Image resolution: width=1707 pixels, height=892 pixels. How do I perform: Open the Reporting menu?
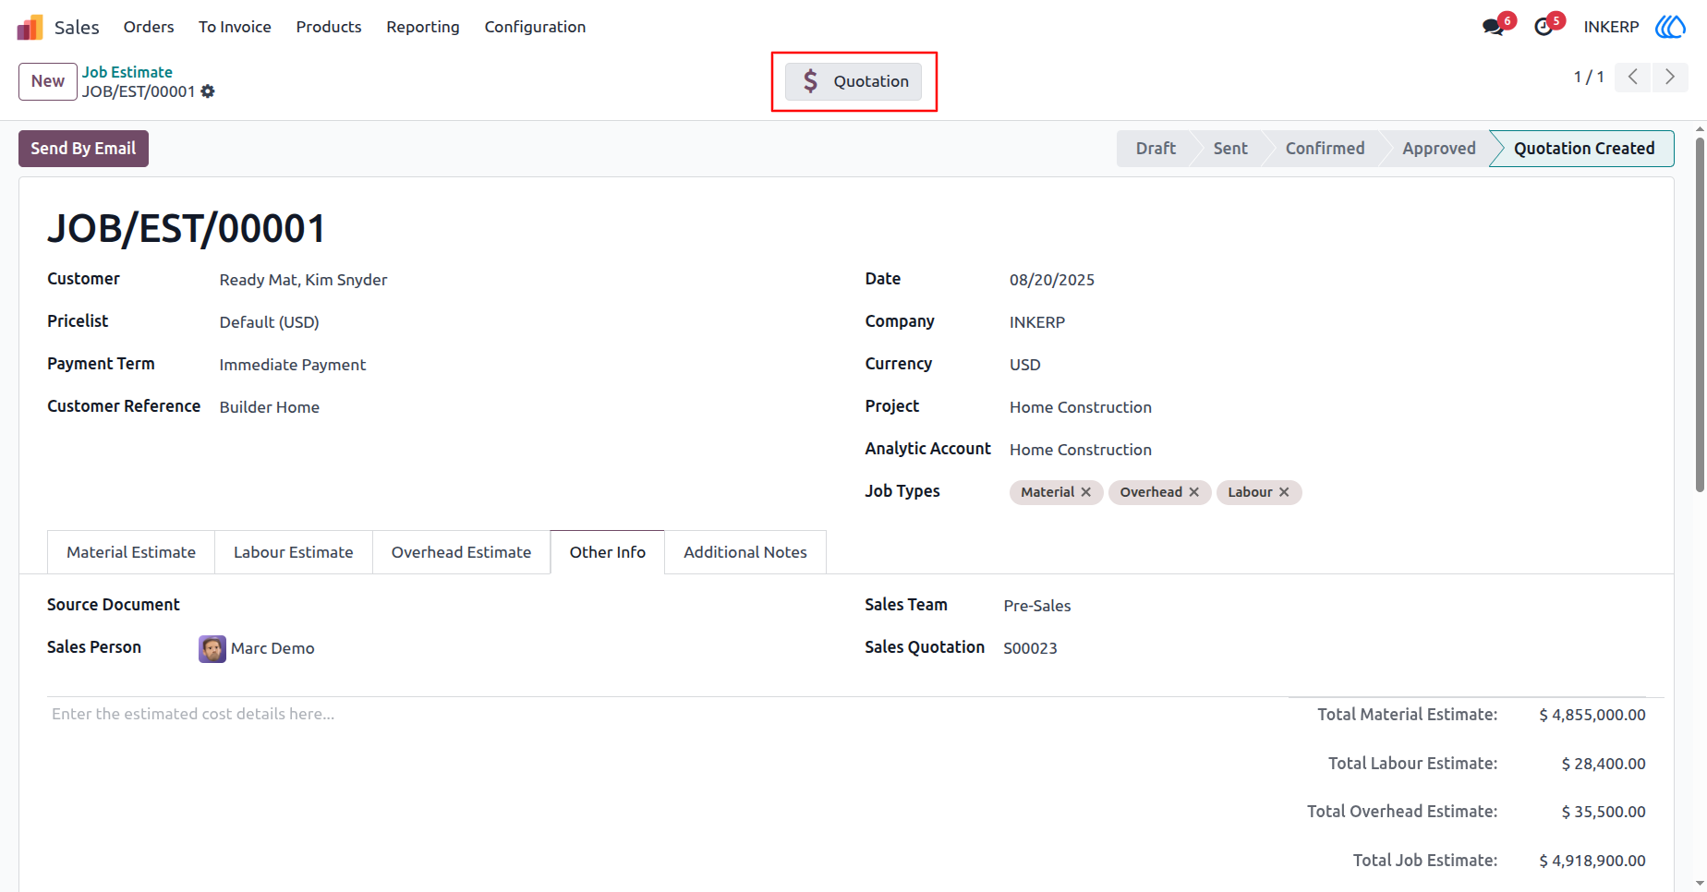pos(423,27)
